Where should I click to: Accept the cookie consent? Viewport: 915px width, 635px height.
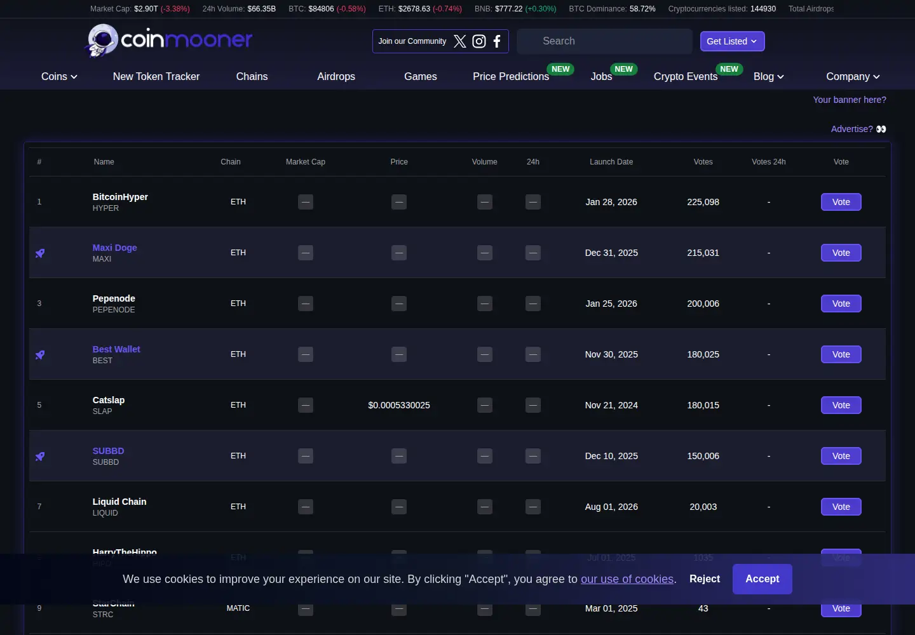click(762, 579)
